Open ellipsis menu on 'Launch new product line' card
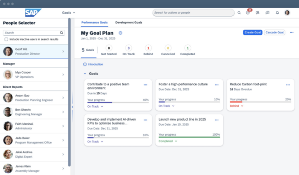 pos(217,120)
